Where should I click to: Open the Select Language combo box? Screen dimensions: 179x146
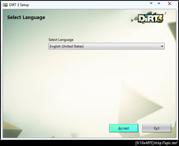coord(107,46)
